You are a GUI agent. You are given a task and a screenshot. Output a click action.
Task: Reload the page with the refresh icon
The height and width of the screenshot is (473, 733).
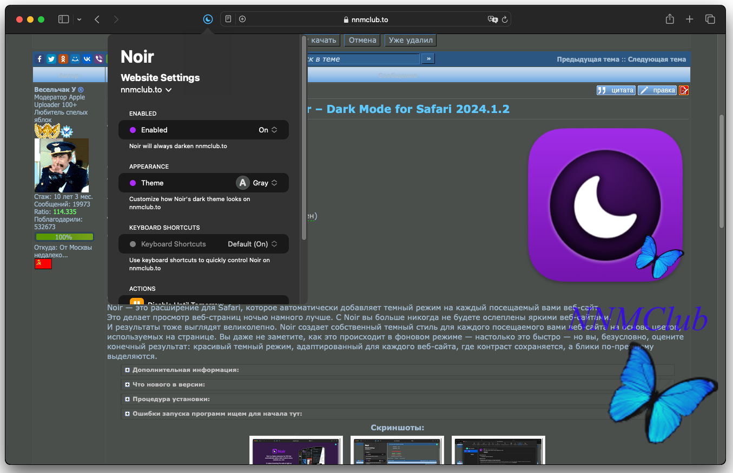pos(505,19)
